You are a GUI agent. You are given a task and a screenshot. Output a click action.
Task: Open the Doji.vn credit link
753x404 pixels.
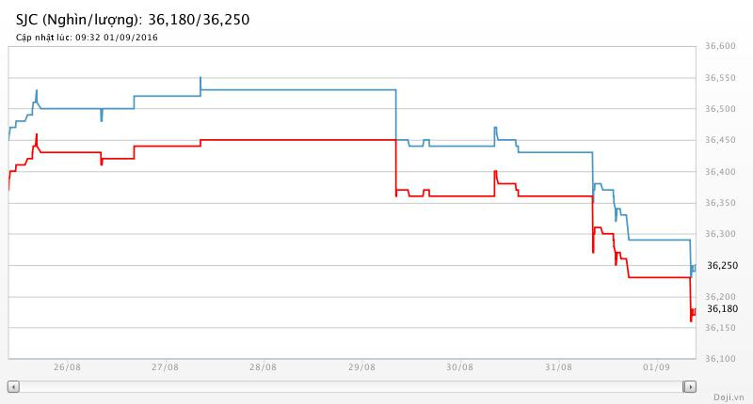click(729, 397)
